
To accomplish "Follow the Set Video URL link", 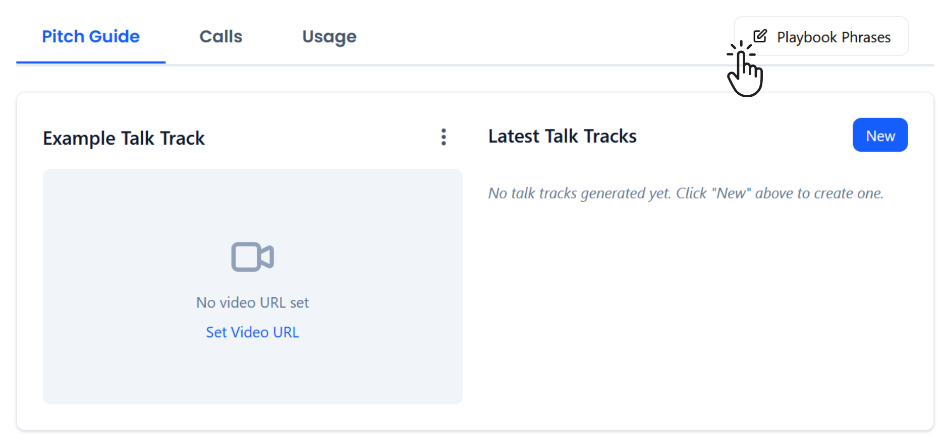I will pos(252,333).
